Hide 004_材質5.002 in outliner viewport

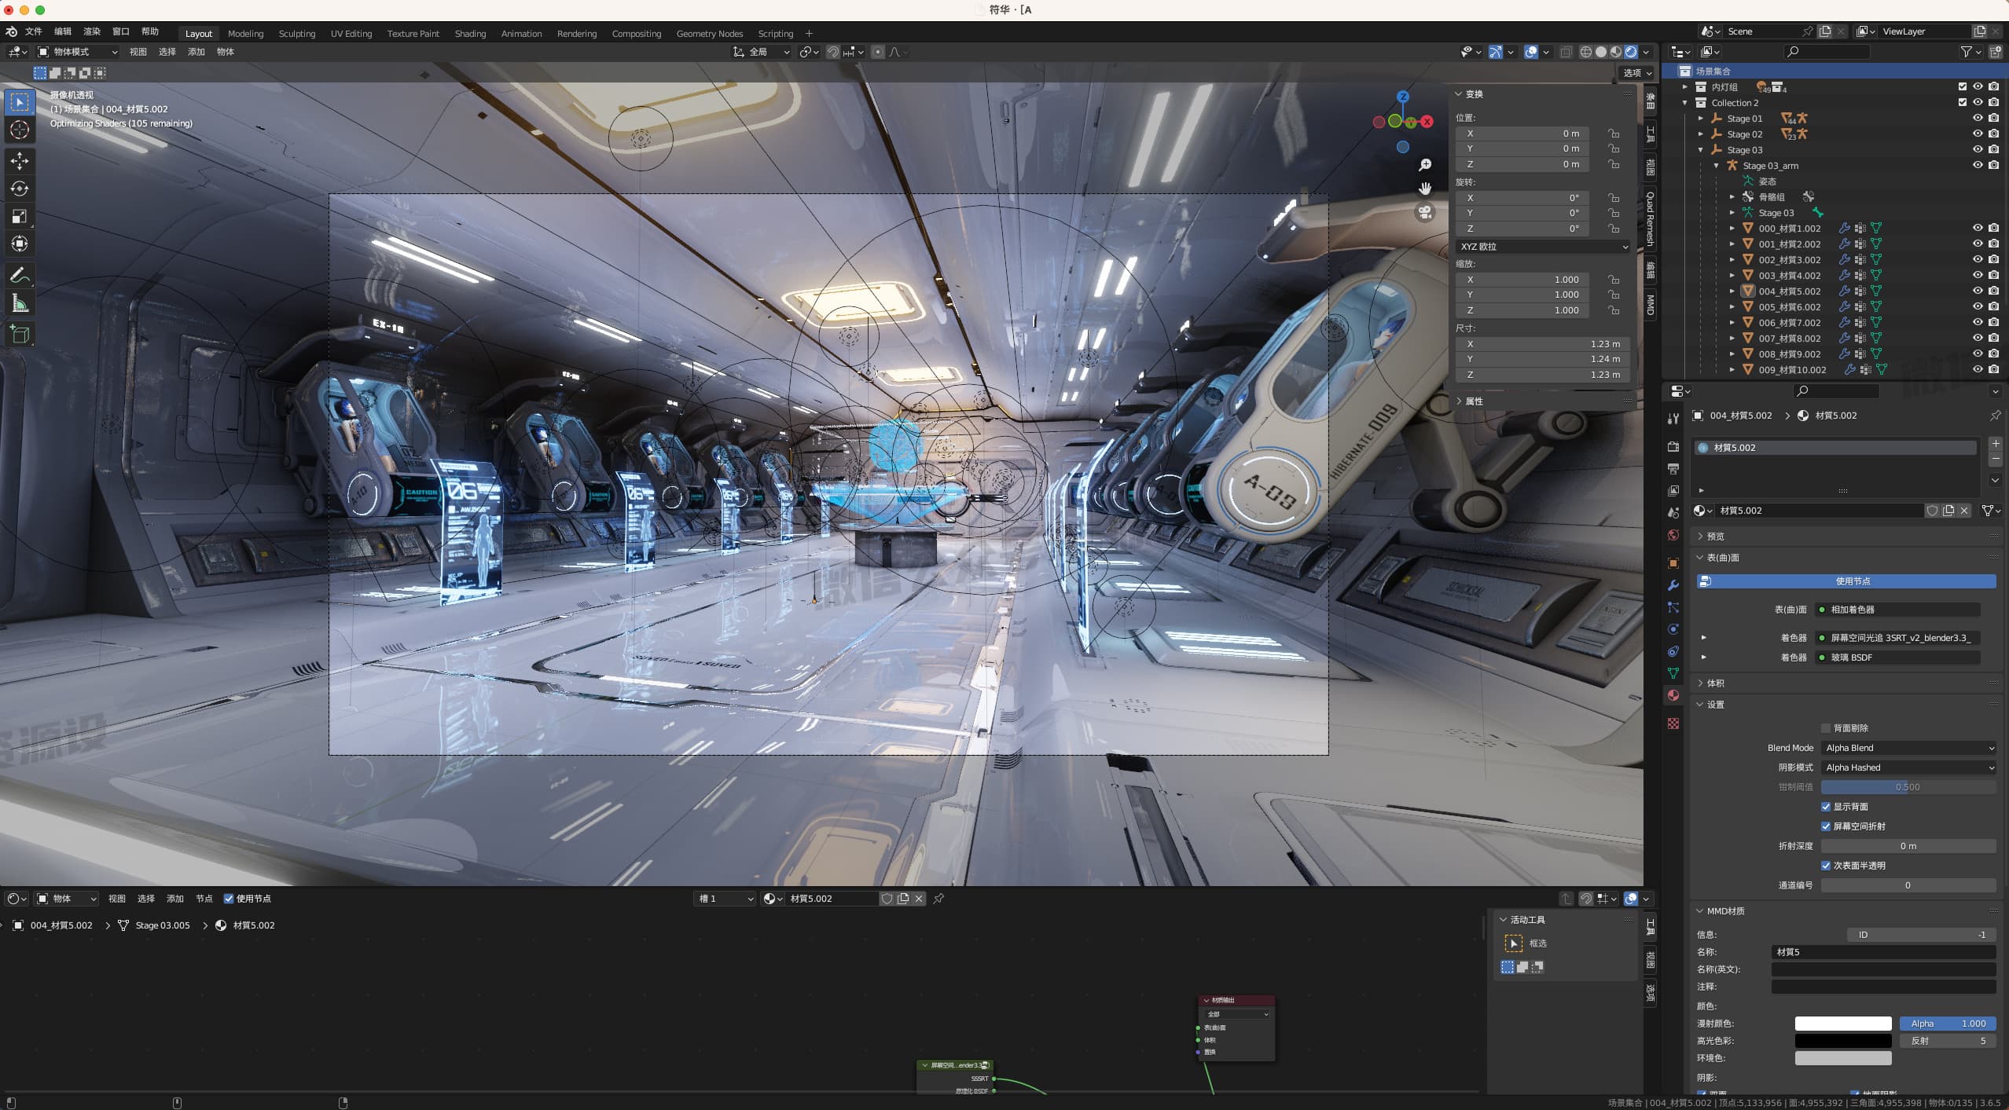pyautogui.click(x=1978, y=291)
